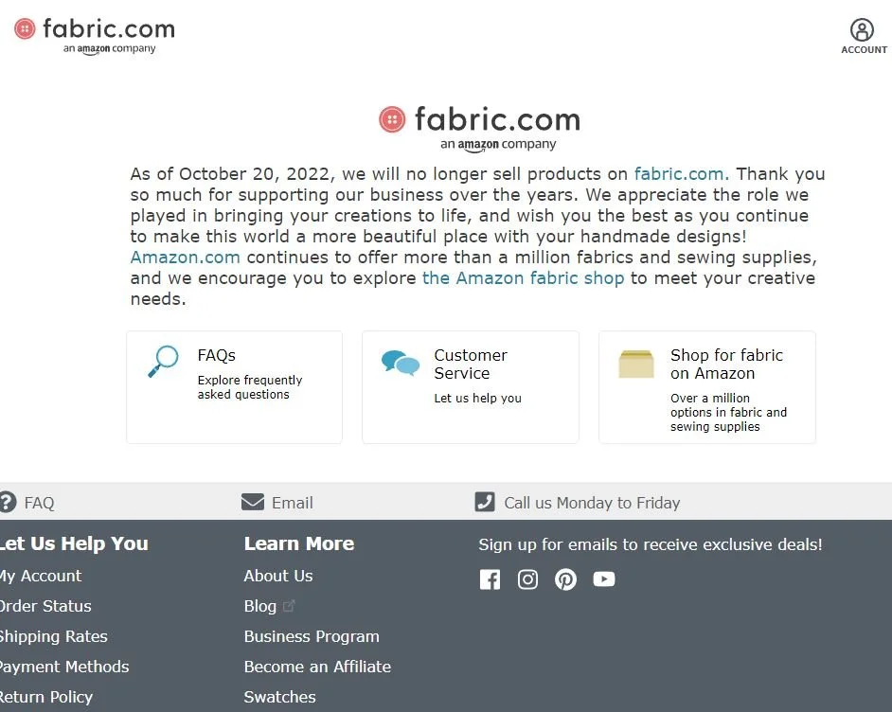Click 'an amazon company' tagline in header

pyautogui.click(x=109, y=49)
